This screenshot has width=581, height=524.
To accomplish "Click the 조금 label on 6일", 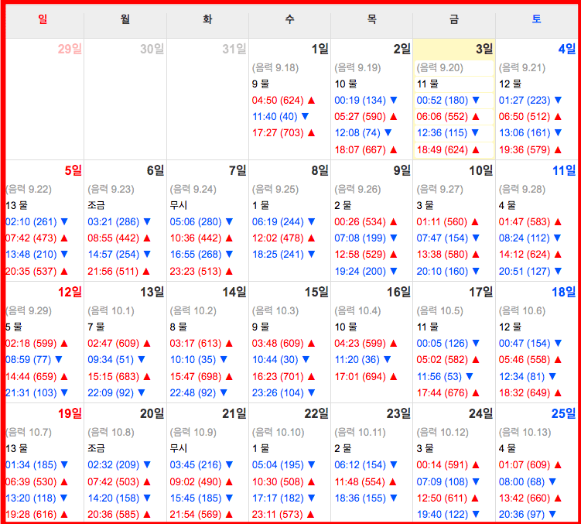I will [97, 205].
